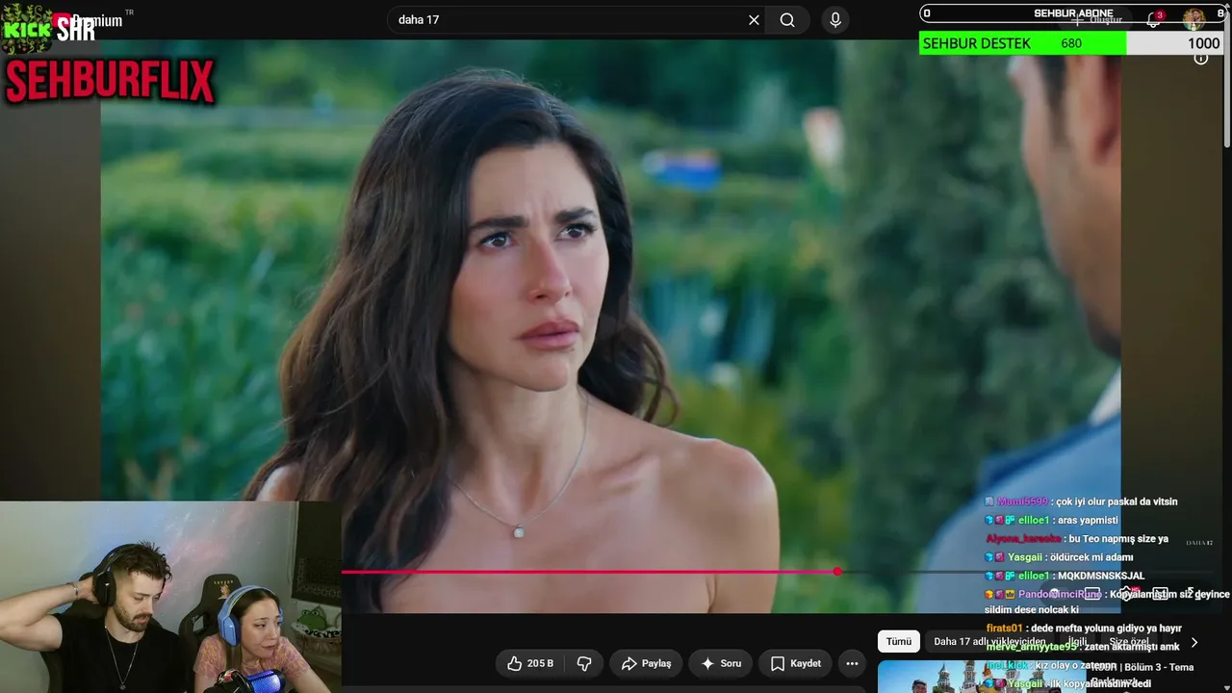This screenshot has height=693, width=1232.
Task: Click chat username firats01
Action: (x=1004, y=629)
